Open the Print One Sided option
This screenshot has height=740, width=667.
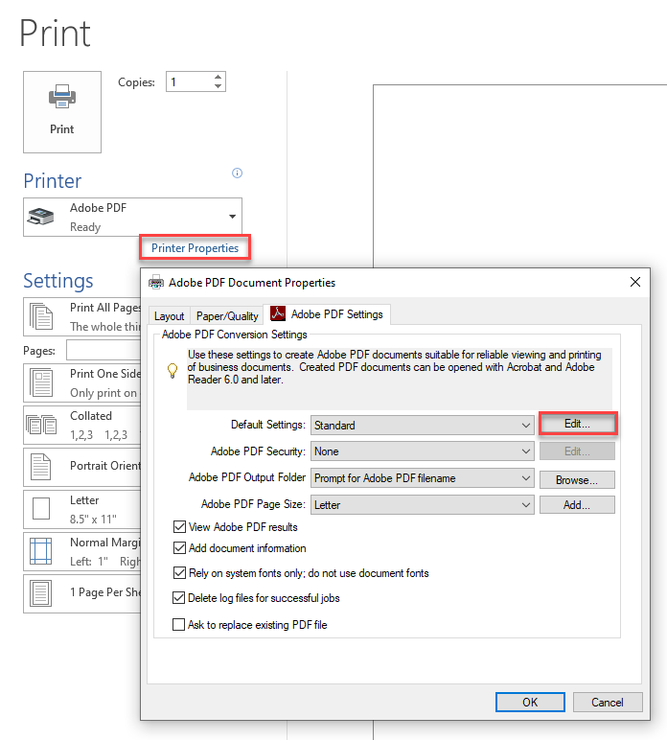tap(82, 382)
